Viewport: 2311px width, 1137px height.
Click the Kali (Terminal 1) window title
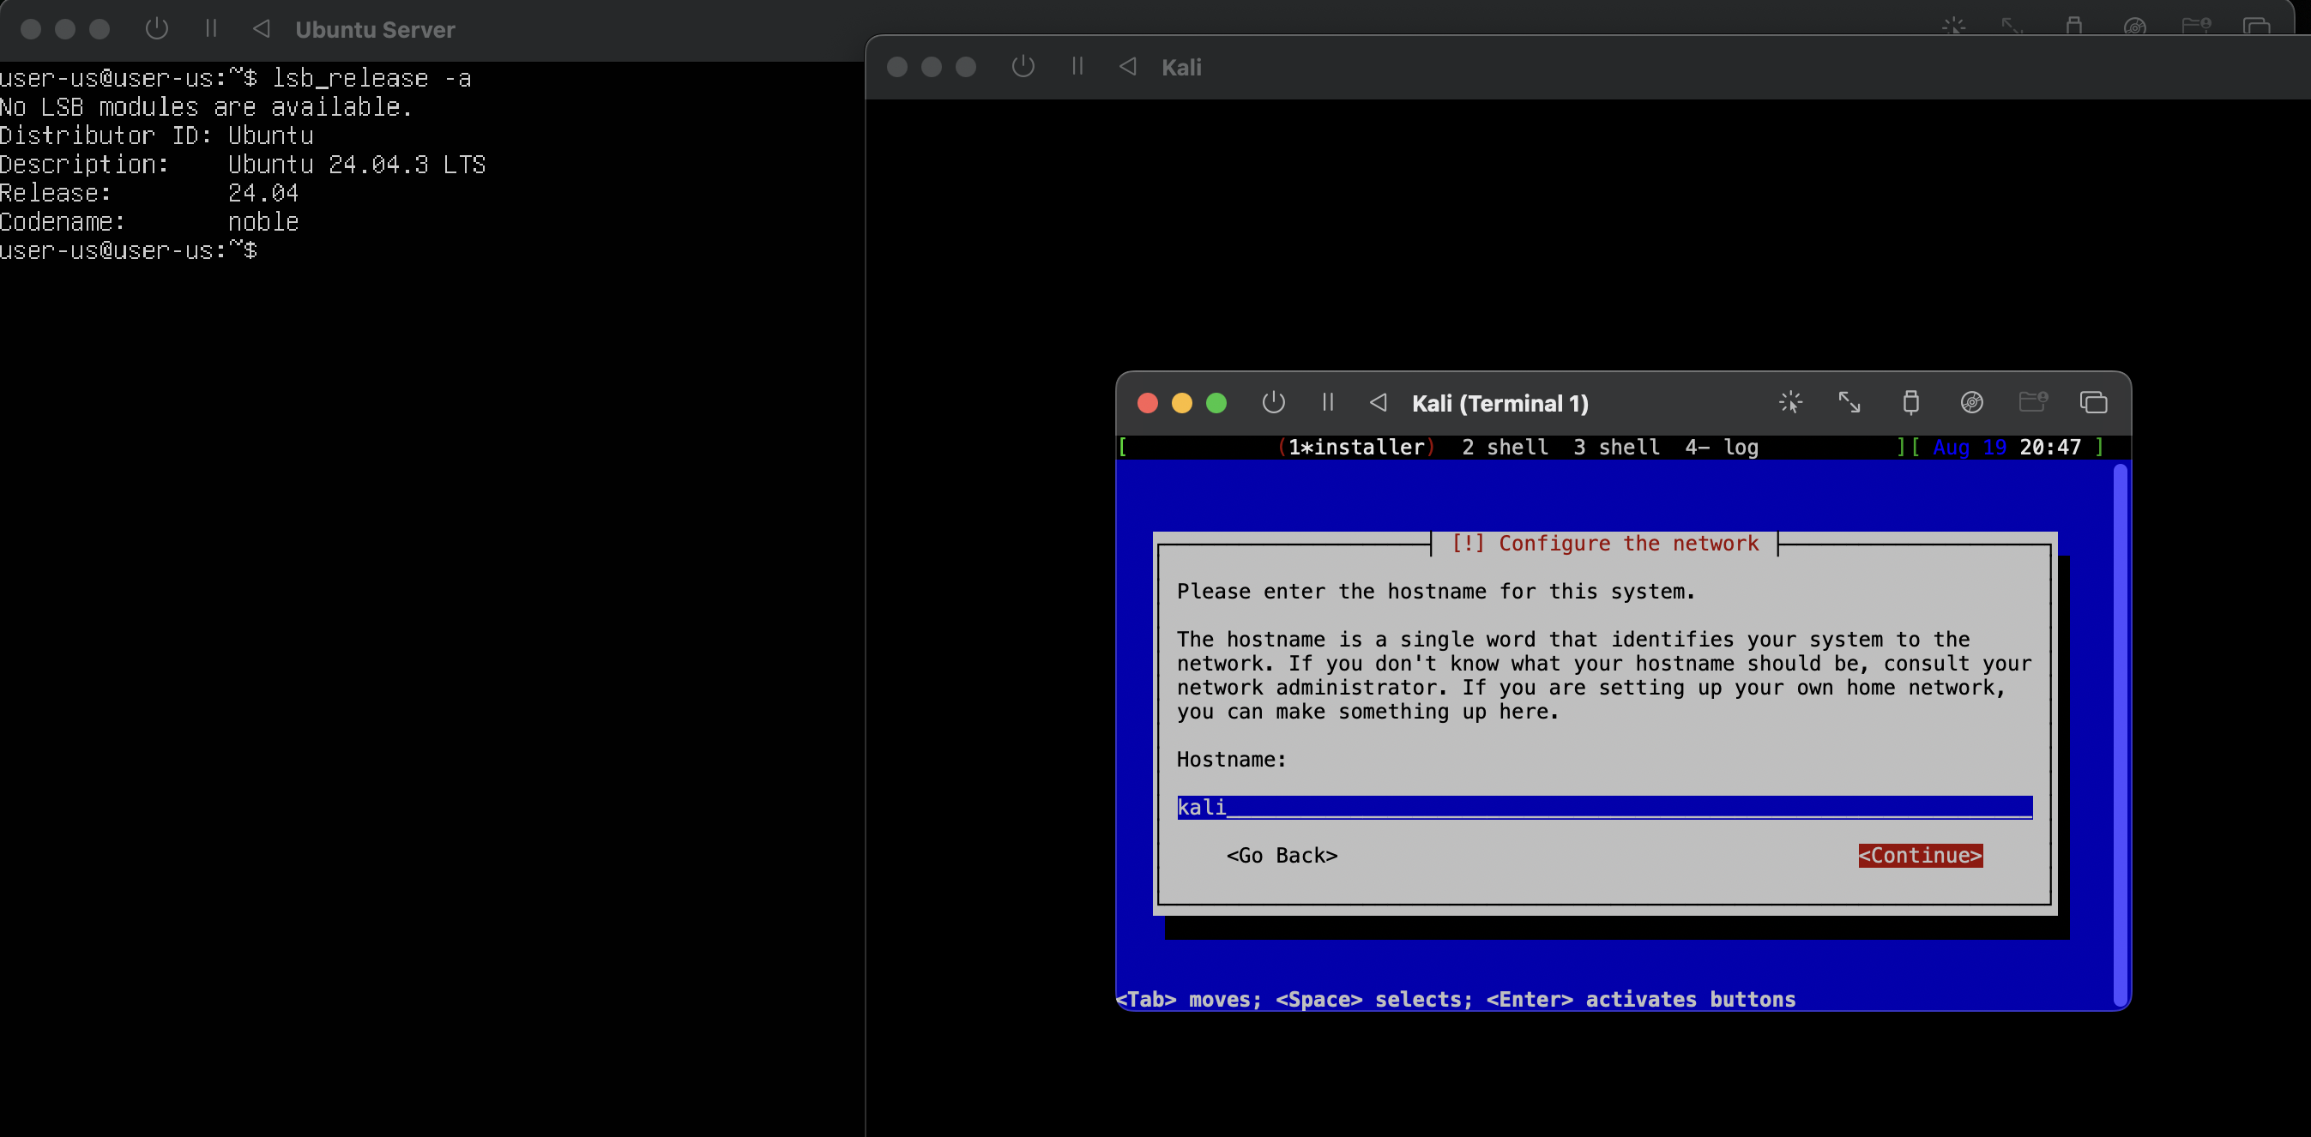click(1500, 404)
